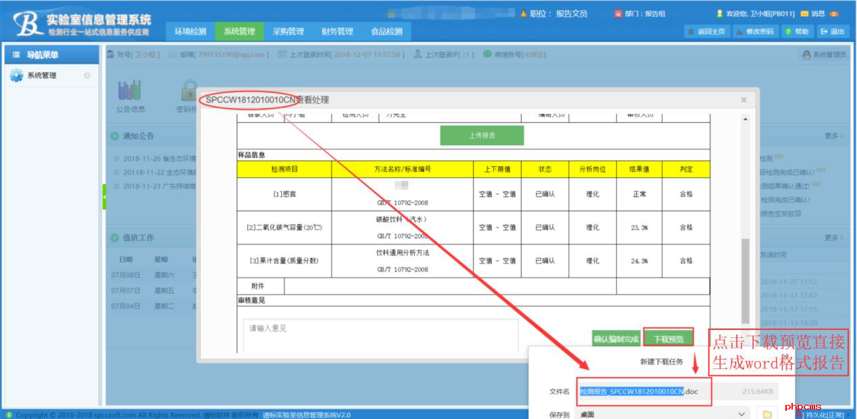Click the 请输入意见 review comment field
This screenshot has width=857, height=419.
coord(380,335)
